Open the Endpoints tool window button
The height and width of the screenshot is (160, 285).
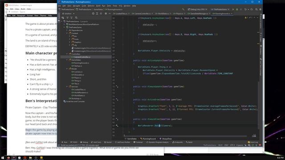(177, 142)
